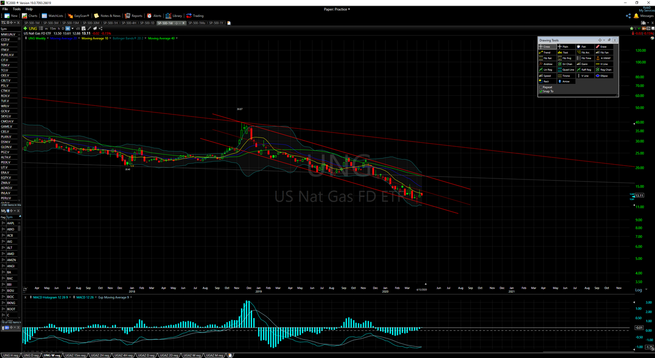The width and height of the screenshot is (655, 358).
Task: Pick the Arrow drawing tool
Action: coord(565,81)
